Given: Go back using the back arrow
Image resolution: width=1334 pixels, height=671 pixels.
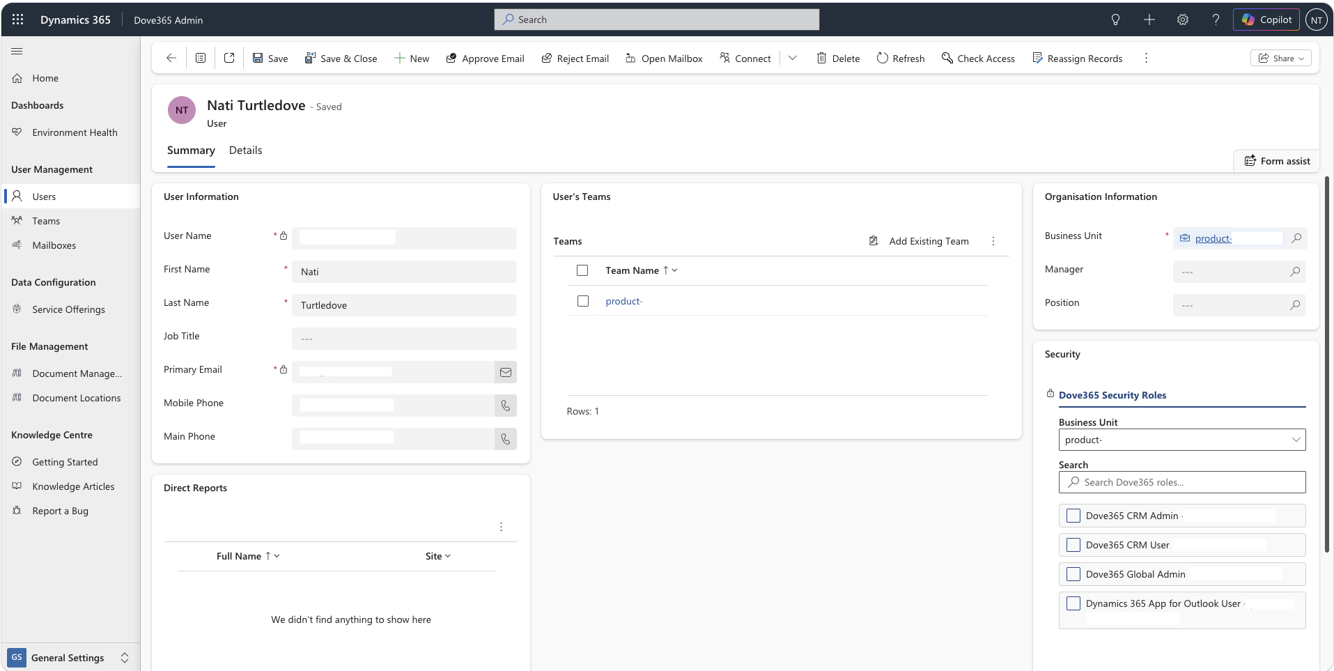Looking at the screenshot, I should click(171, 58).
